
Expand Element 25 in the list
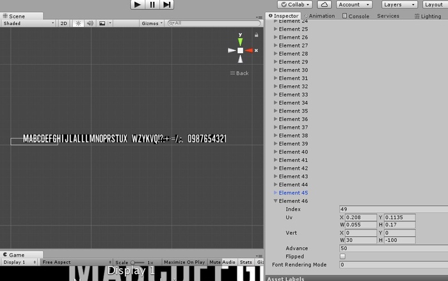tap(276, 29)
